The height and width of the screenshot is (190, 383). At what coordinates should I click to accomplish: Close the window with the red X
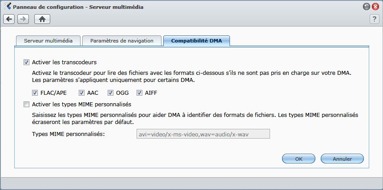pos(375,7)
